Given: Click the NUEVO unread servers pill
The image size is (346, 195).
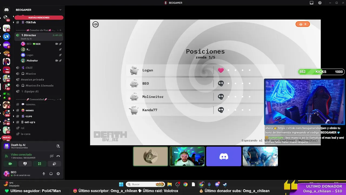Looking at the screenshot, I should (6, 138).
